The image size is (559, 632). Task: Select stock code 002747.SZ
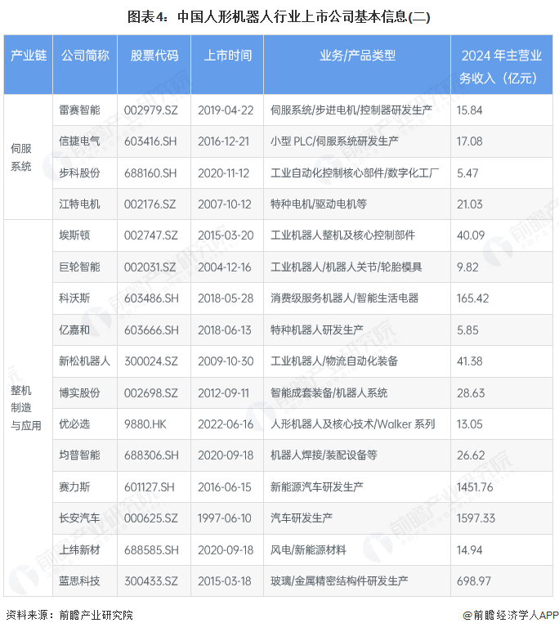(x=150, y=235)
